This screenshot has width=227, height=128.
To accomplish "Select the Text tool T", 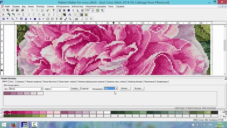I will (57, 19).
